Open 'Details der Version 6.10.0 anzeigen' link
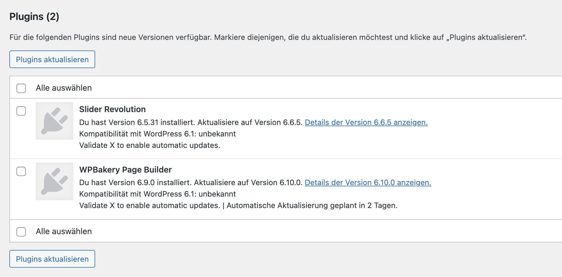Image resolution: width=562 pixels, height=277 pixels. point(368,183)
